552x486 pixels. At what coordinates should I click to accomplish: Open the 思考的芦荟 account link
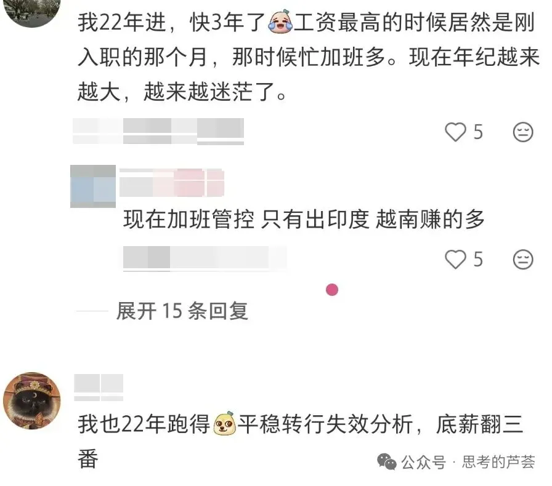tap(498, 462)
